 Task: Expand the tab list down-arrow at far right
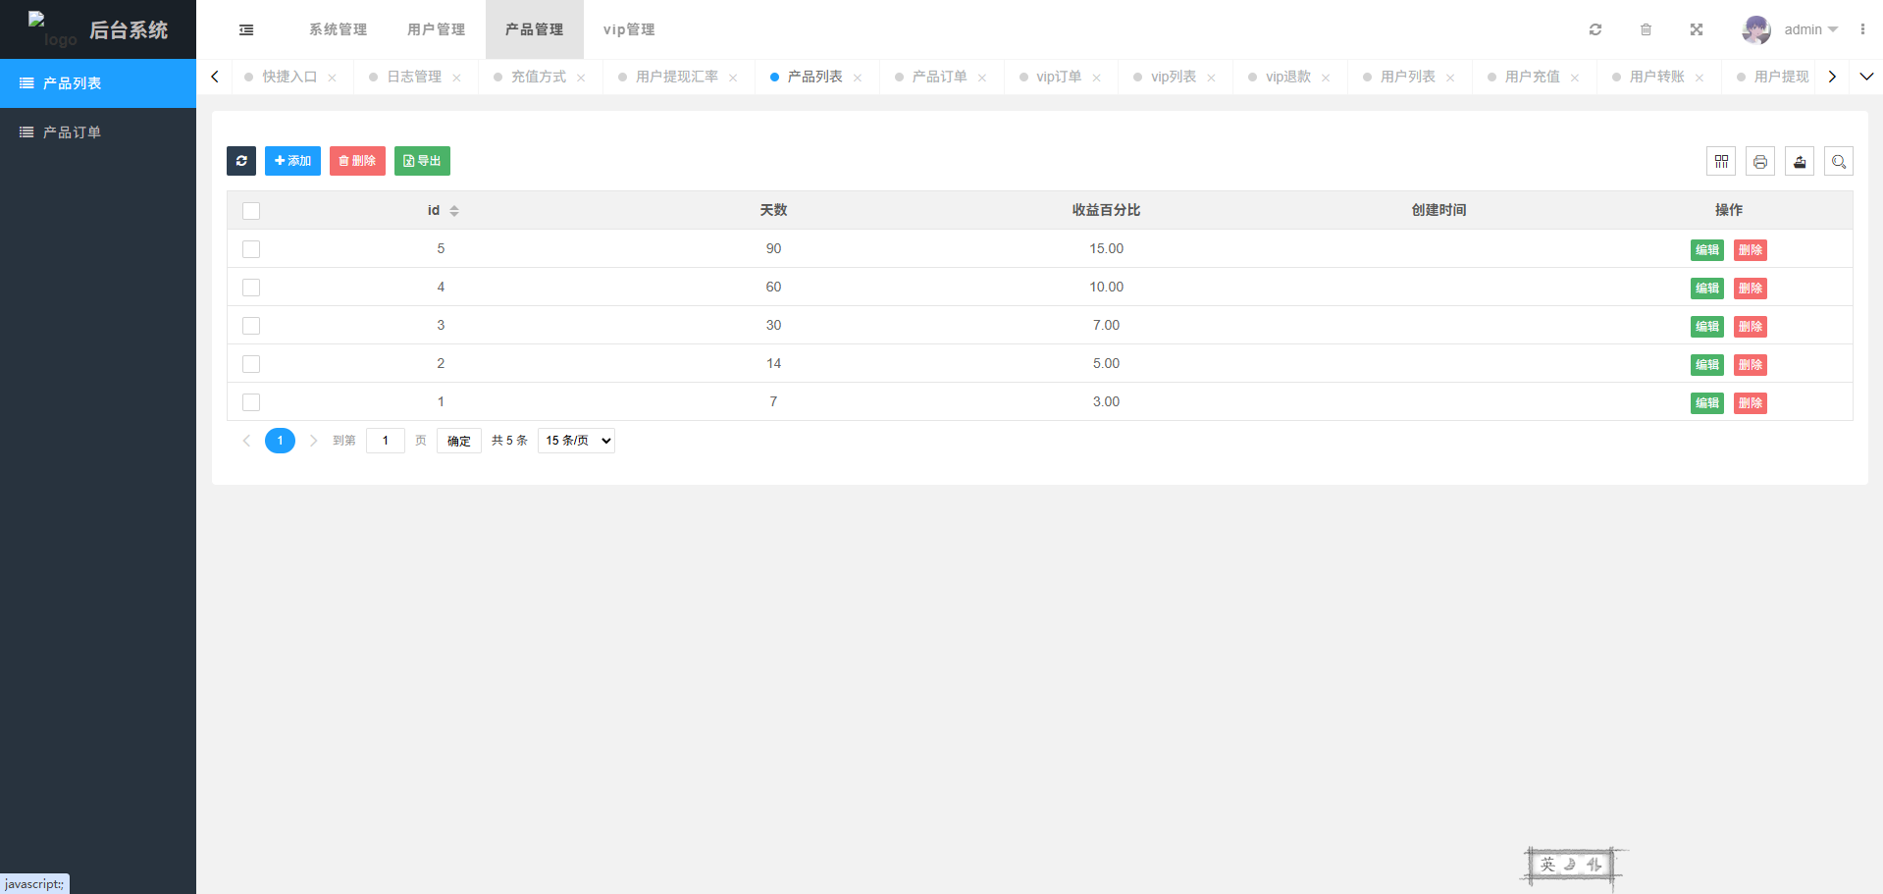coord(1866,77)
